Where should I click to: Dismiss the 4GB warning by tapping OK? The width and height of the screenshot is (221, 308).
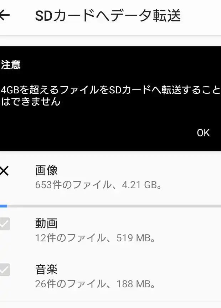[x=203, y=132]
